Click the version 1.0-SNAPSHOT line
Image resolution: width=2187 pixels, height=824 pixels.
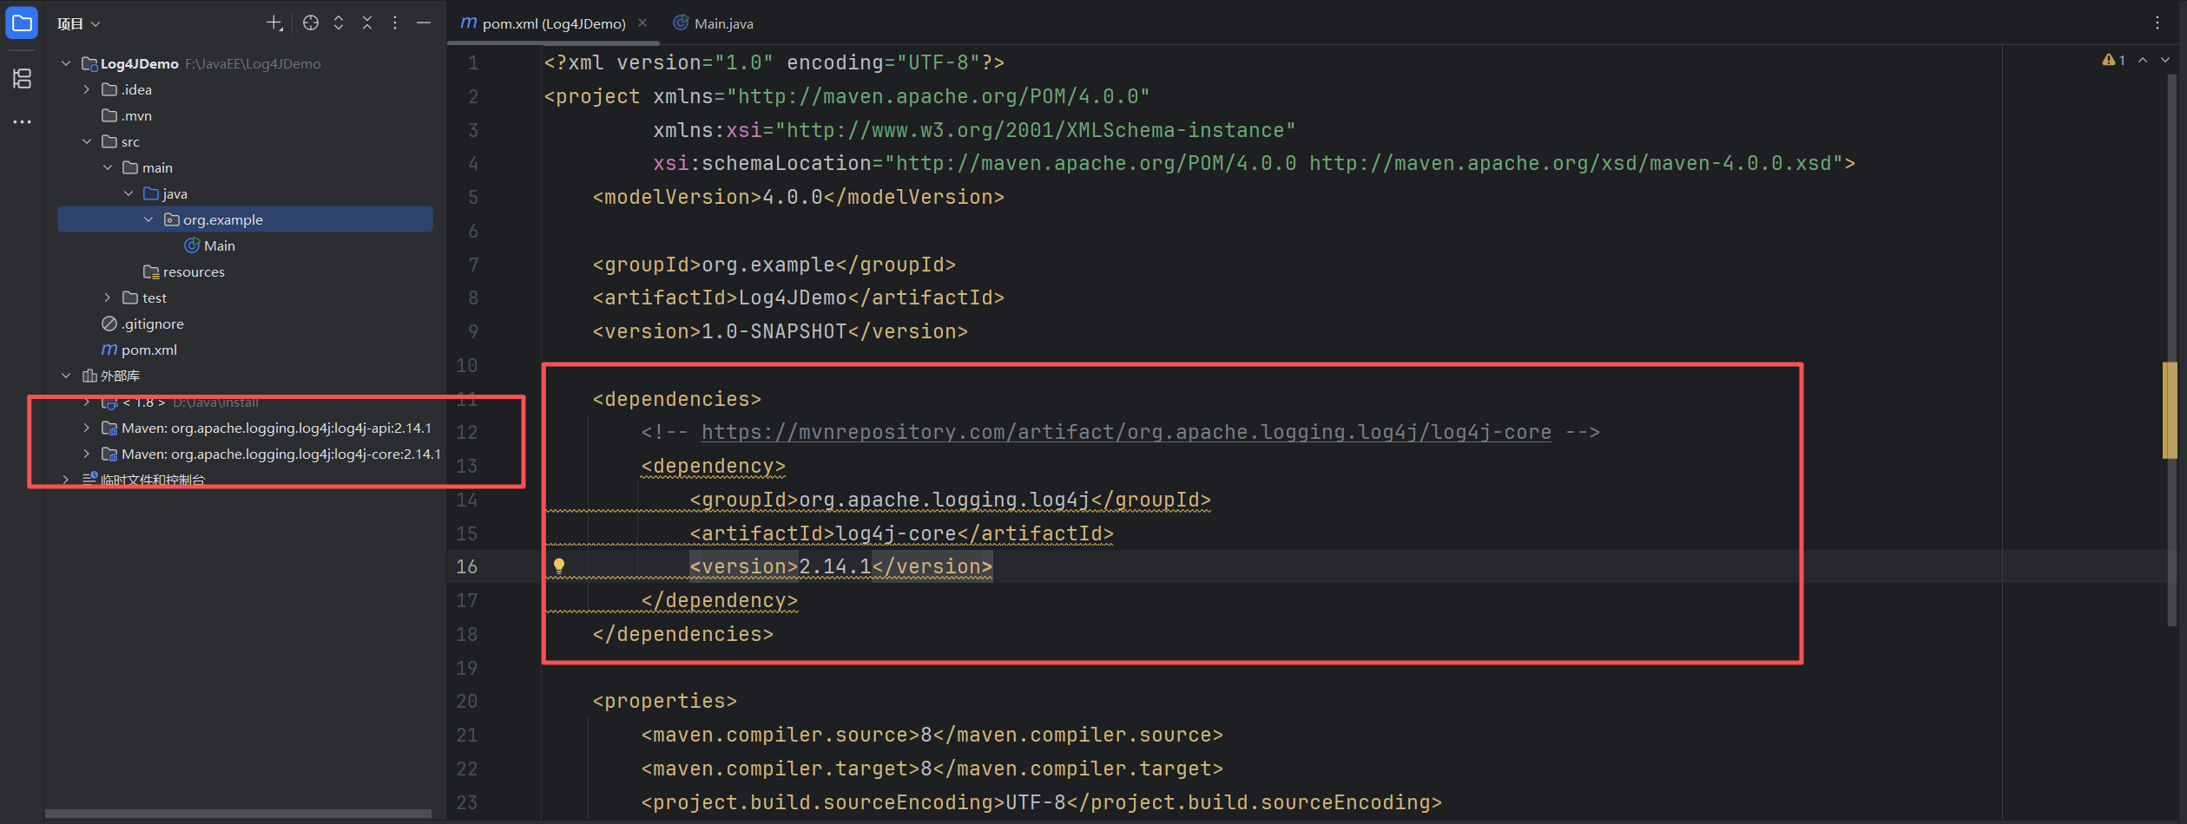pos(780,331)
